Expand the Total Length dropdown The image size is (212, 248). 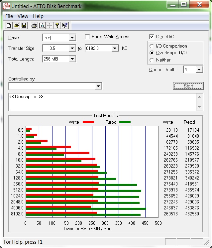[72, 59]
